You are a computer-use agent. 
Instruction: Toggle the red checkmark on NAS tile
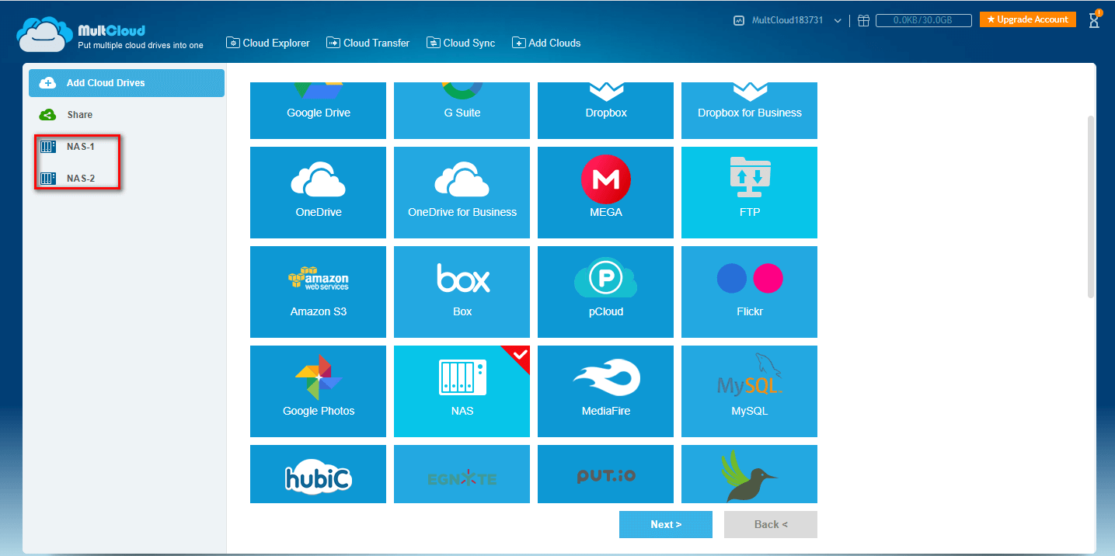click(x=520, y=355)
